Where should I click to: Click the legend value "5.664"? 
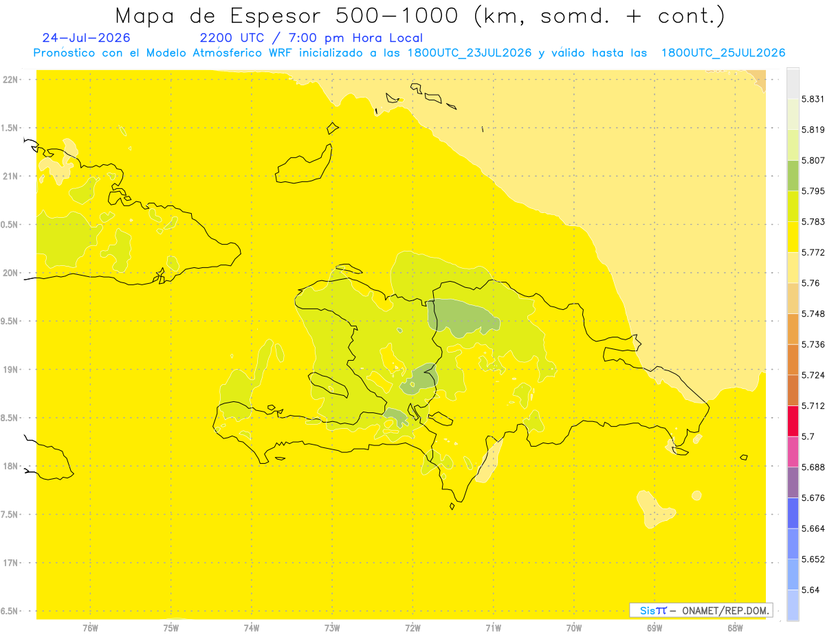pyautogui.click(x=814, y=528)
